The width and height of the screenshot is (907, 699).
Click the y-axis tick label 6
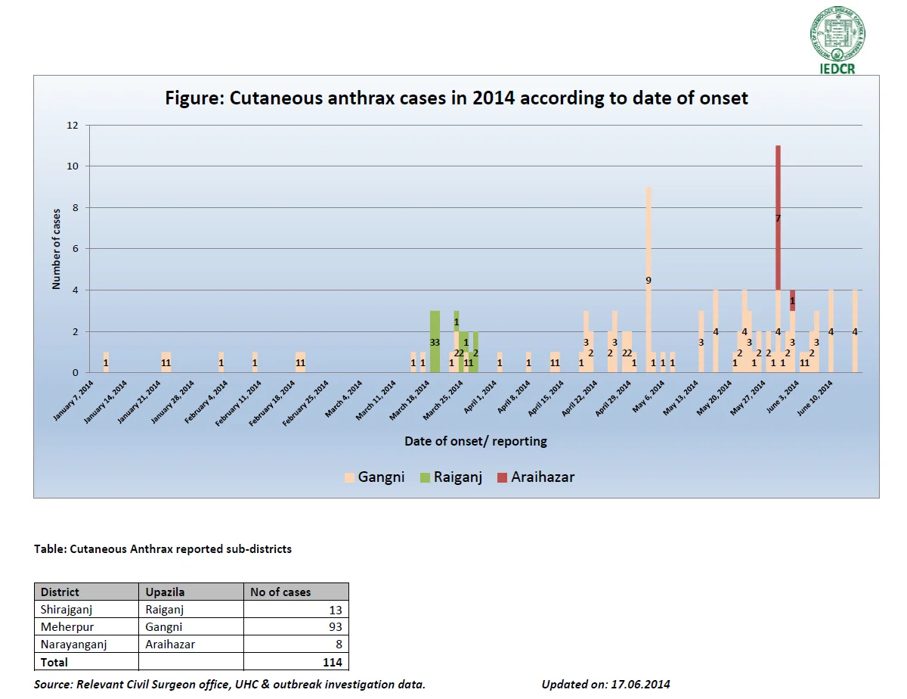click(76, 249)
